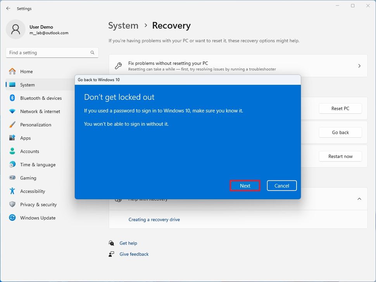
Task: Open Network & internet settings
Action: (12, 111)
